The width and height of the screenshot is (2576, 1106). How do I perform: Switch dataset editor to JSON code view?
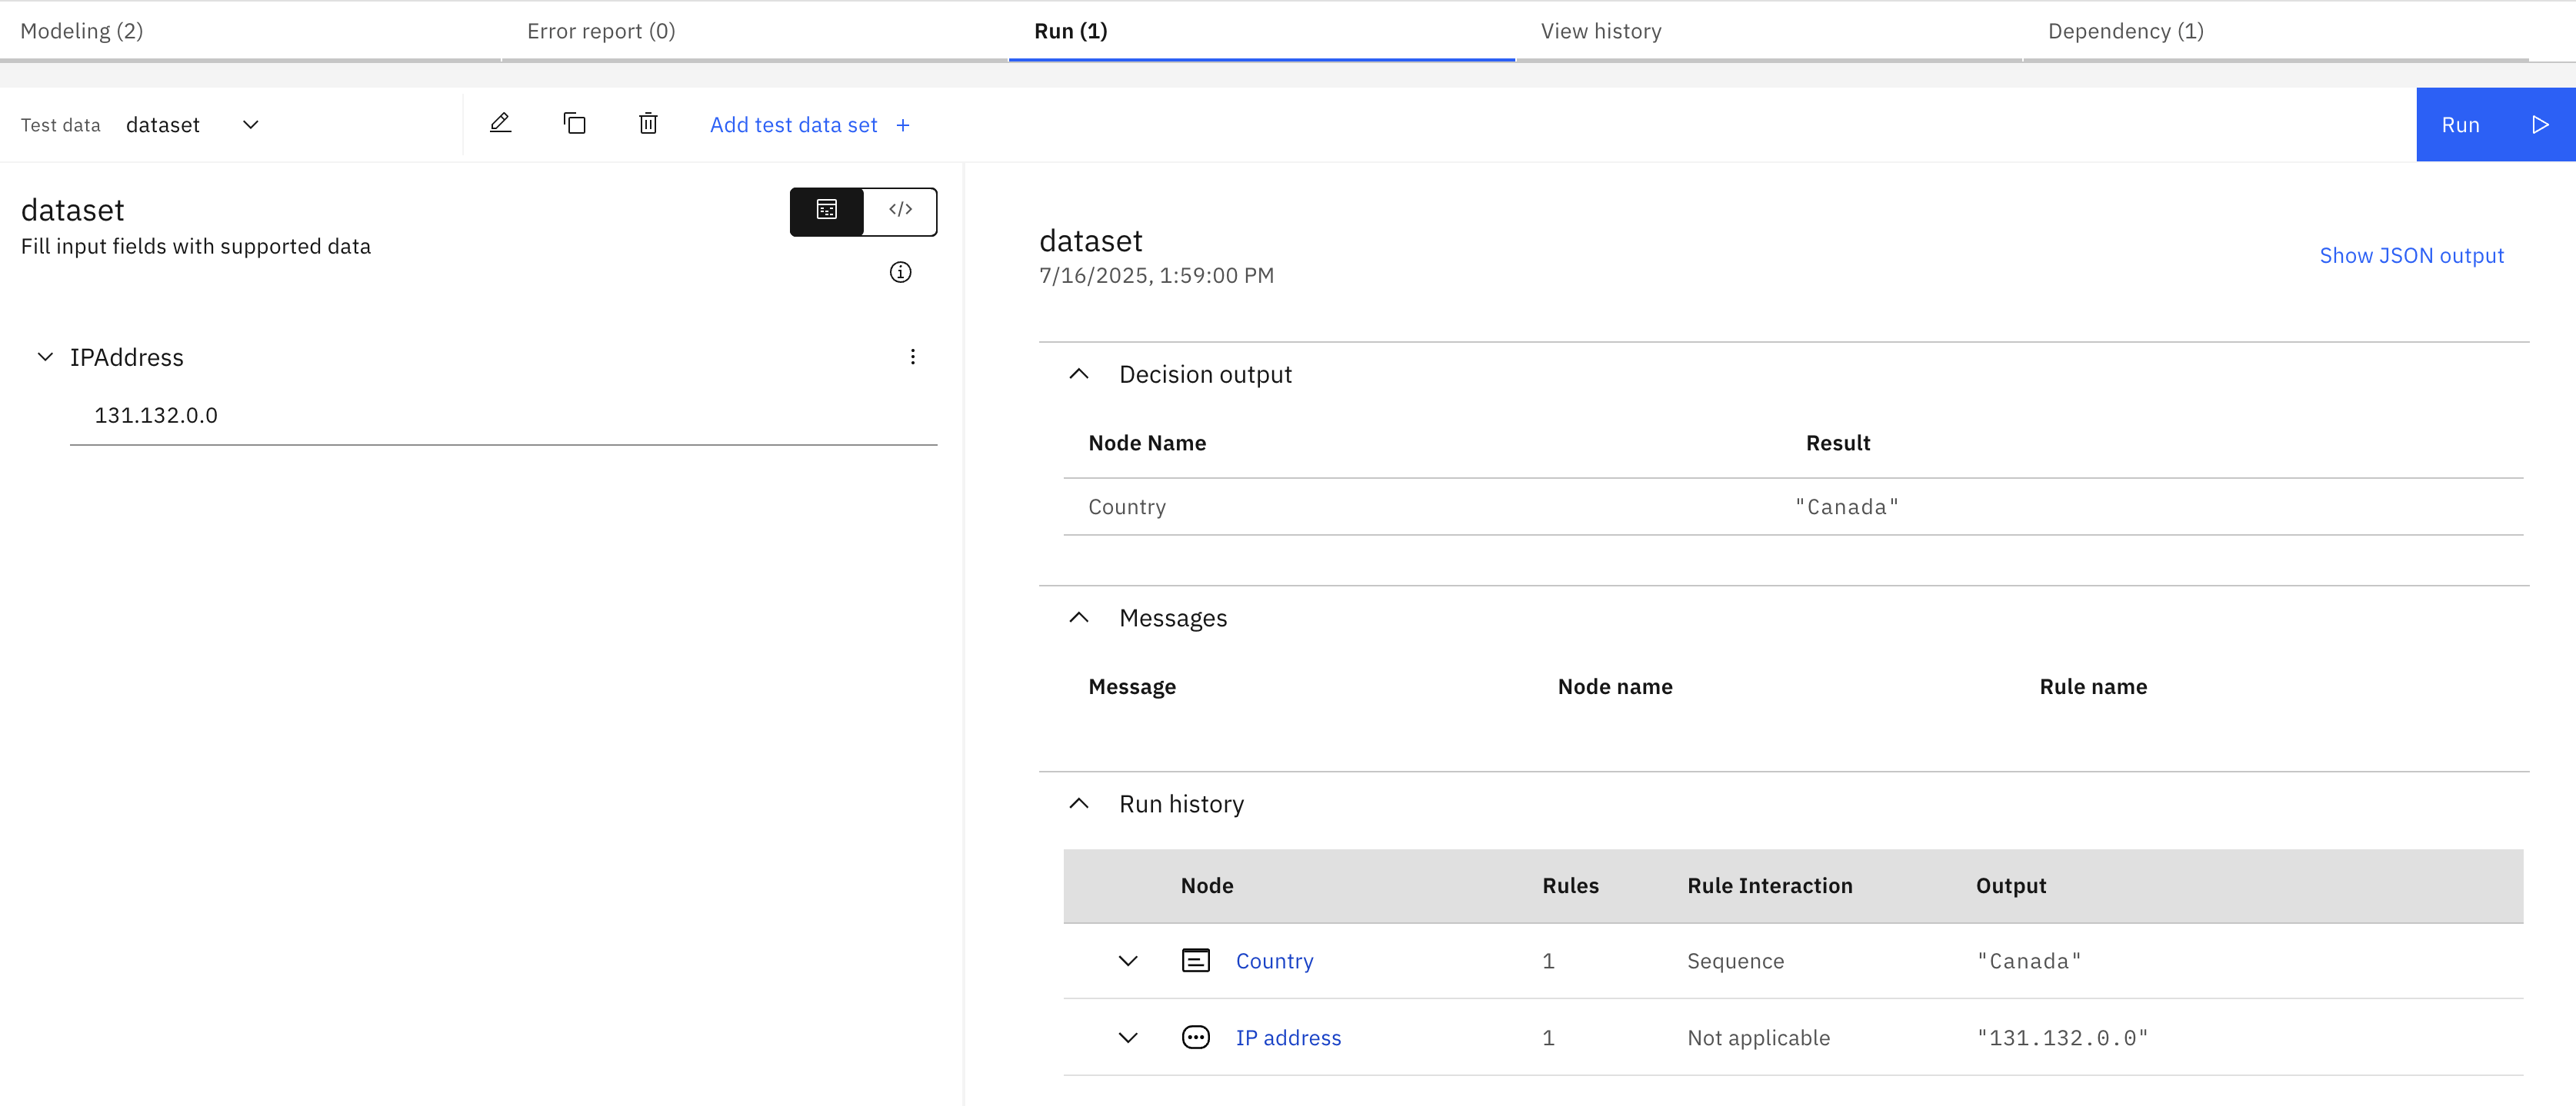pyautogui.click(x=900, y=211)
